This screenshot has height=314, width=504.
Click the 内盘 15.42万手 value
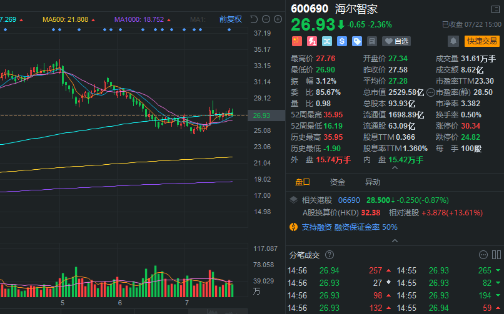tap(406, 160)
